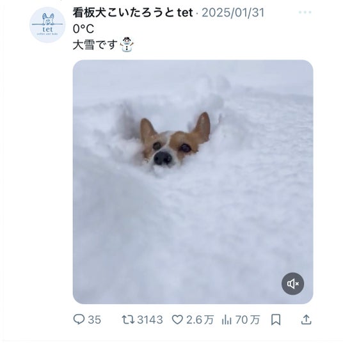Image resolution: width=343 pixels, height=343 pixels.
Task: Open the three-dot more options menu
Action: click(305, 12)
